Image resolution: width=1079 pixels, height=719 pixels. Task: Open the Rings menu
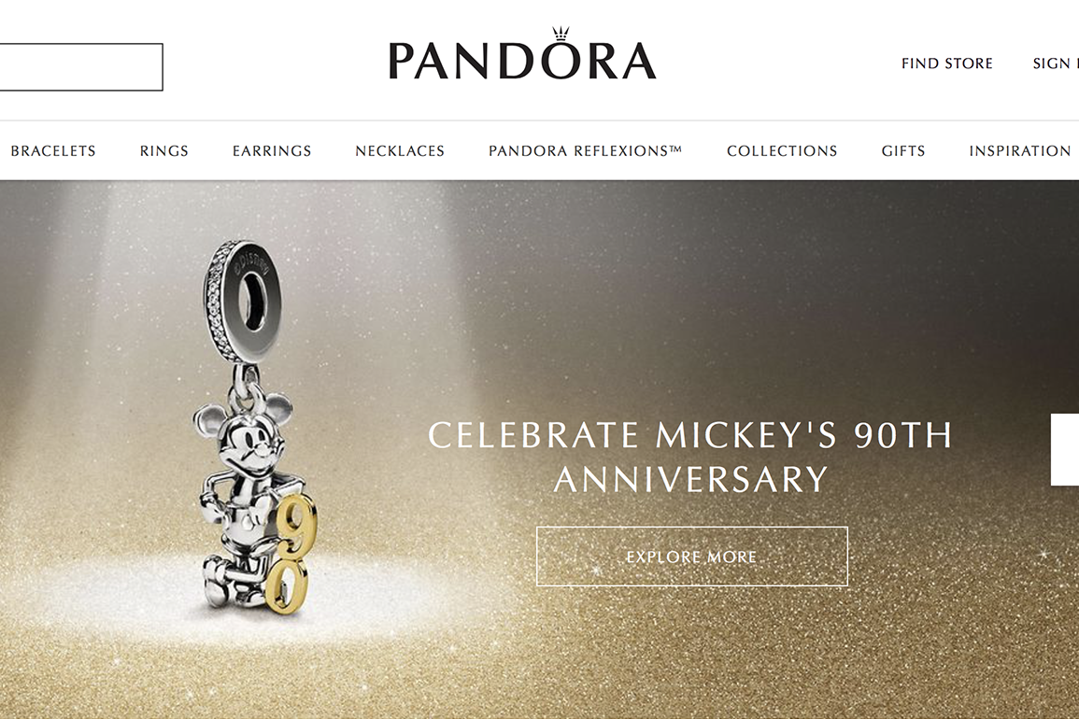pyautogui.click(x=163, y=150)
